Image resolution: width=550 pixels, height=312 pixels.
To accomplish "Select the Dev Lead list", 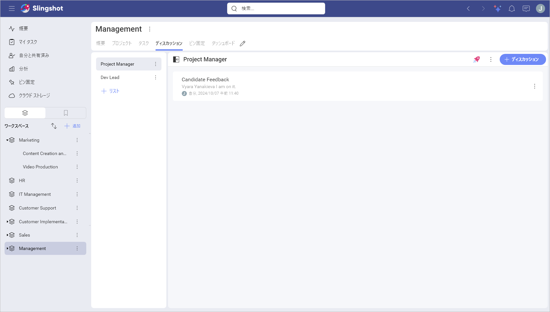I will tap(129, 77).
